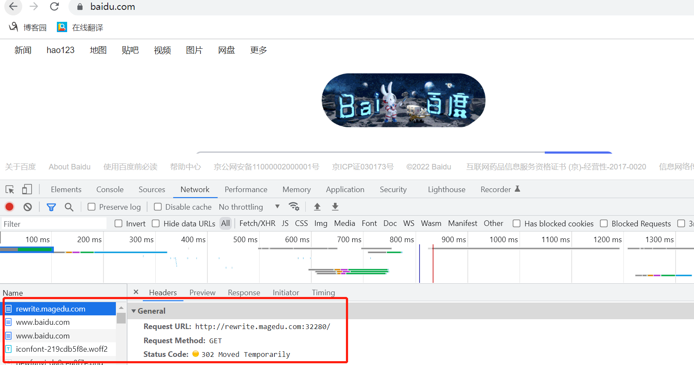
Task: Open the Security panel
Action: coord(393,190)
